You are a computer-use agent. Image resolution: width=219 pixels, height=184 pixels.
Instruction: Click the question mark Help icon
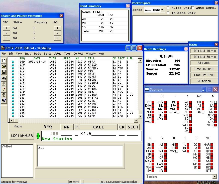[x=4, y=95]
